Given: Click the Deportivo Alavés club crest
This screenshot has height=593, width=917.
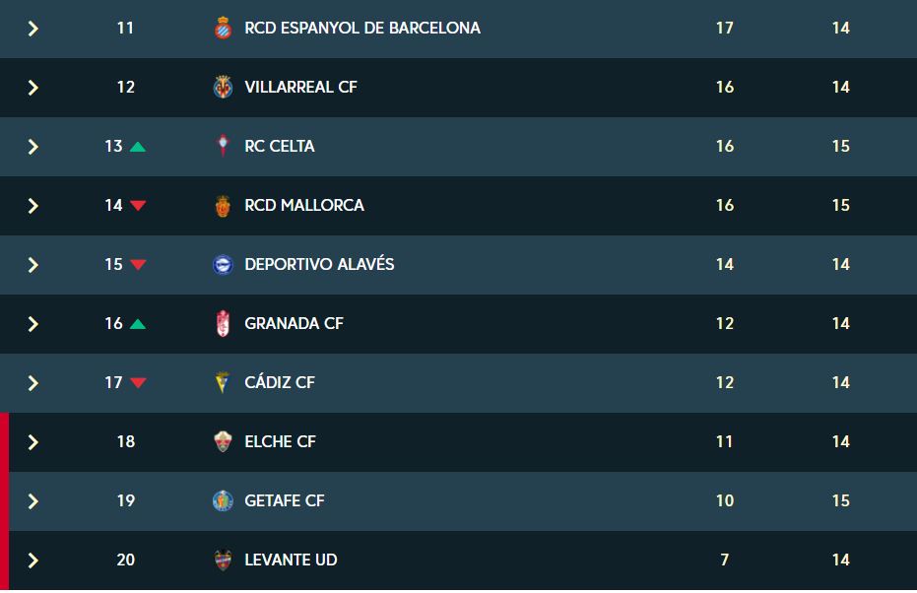Looking at the screenshot, I should click(x=223, y=265).
